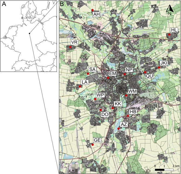This screenshot has width=181, height=174.
Task: Click the SA site label
Action: click(92, 69)
